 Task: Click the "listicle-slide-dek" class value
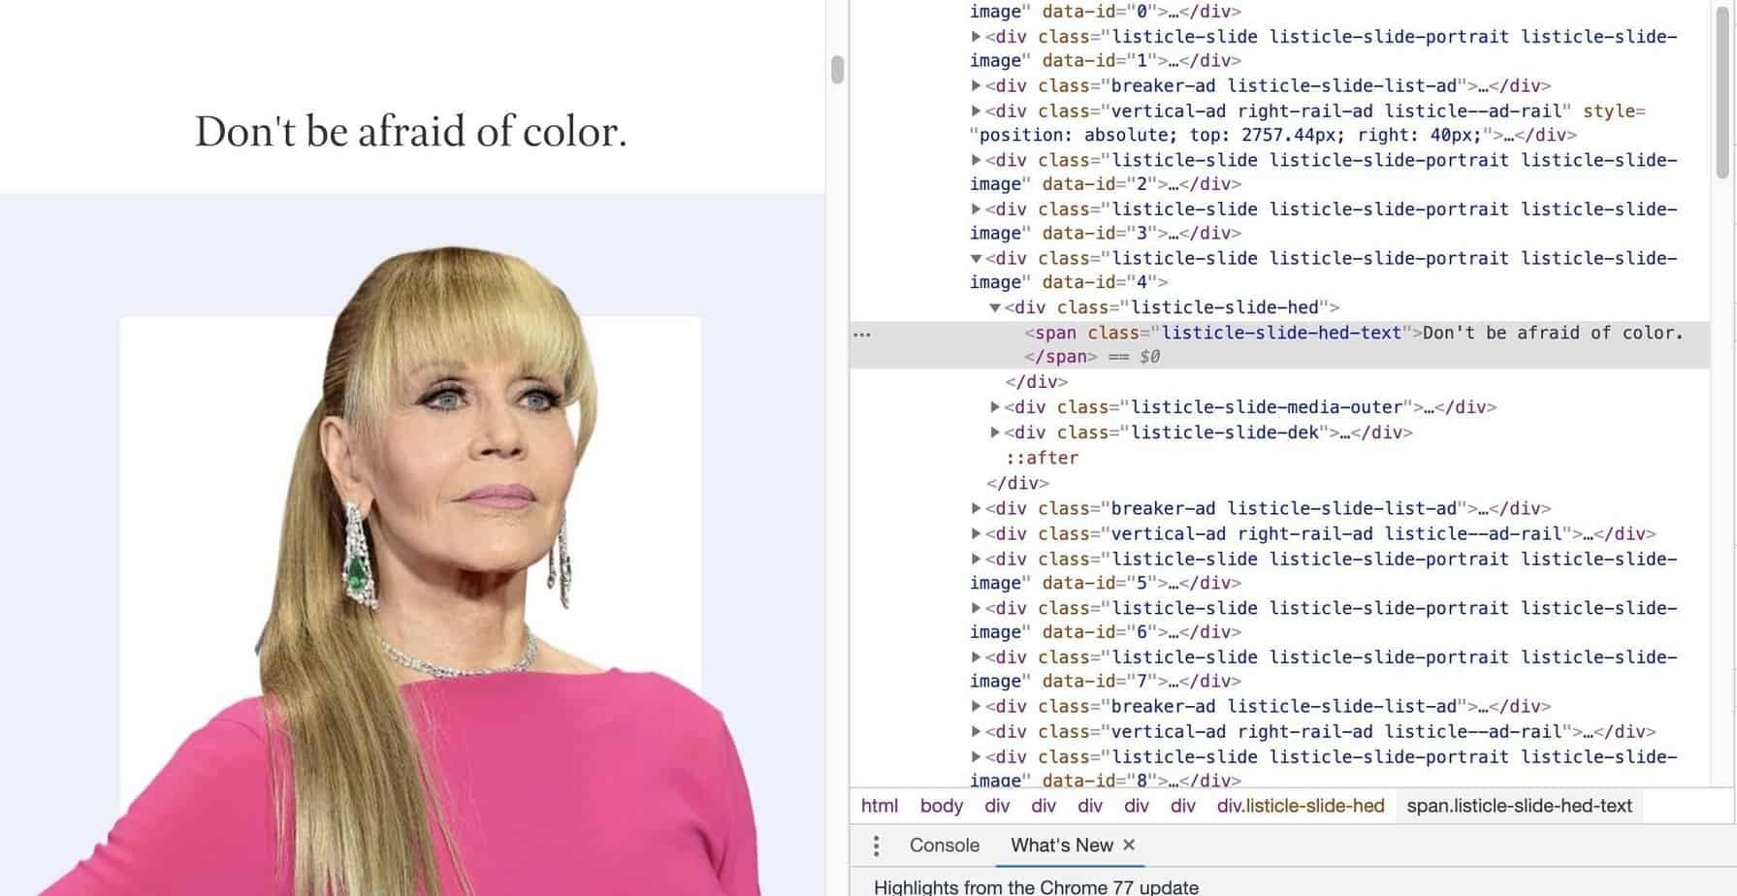coord(1225,432)
